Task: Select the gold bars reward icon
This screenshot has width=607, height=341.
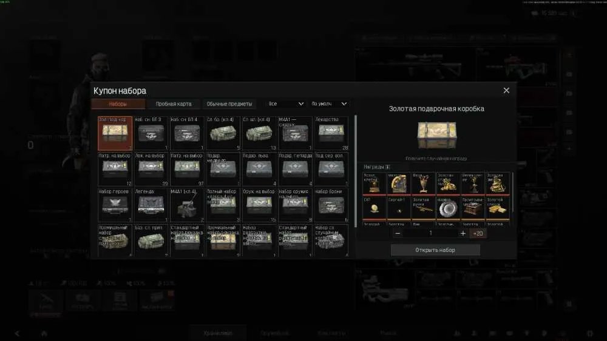Action: point(498,209)
